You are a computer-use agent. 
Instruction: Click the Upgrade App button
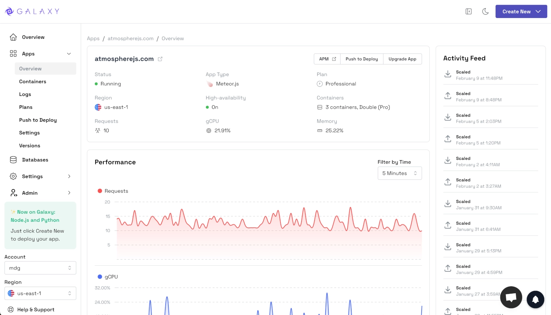click(x=402, y=59)
